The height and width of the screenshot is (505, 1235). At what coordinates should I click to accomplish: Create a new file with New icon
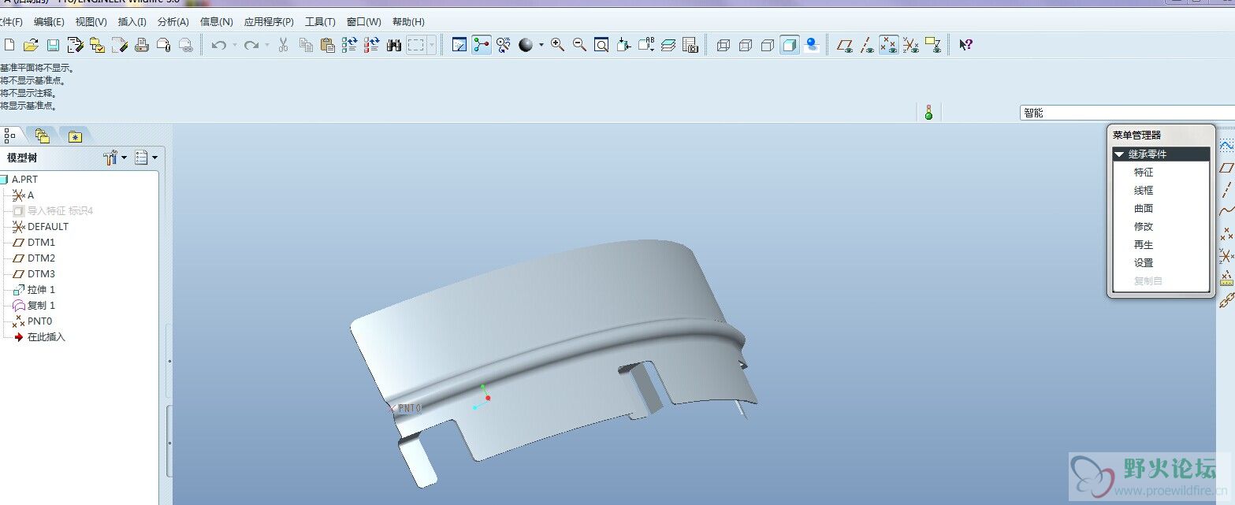point(9,45)
